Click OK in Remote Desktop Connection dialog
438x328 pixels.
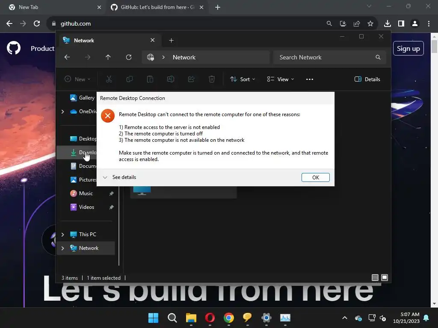tap(315, 177)
